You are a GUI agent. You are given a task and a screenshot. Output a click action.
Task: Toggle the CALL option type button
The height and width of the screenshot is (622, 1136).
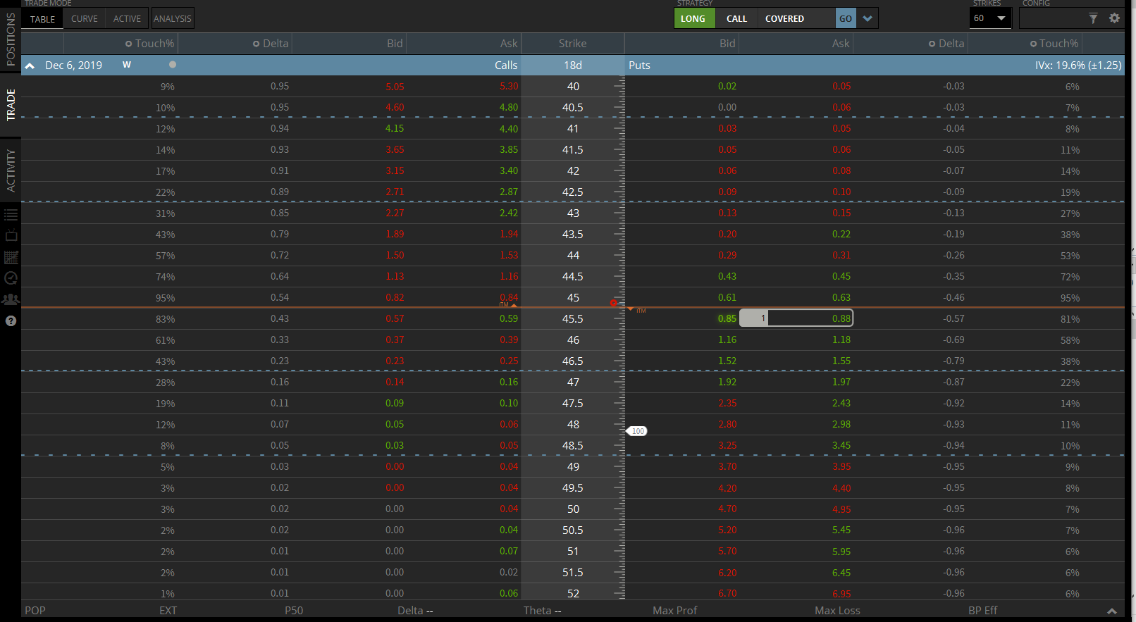point(736,19)
